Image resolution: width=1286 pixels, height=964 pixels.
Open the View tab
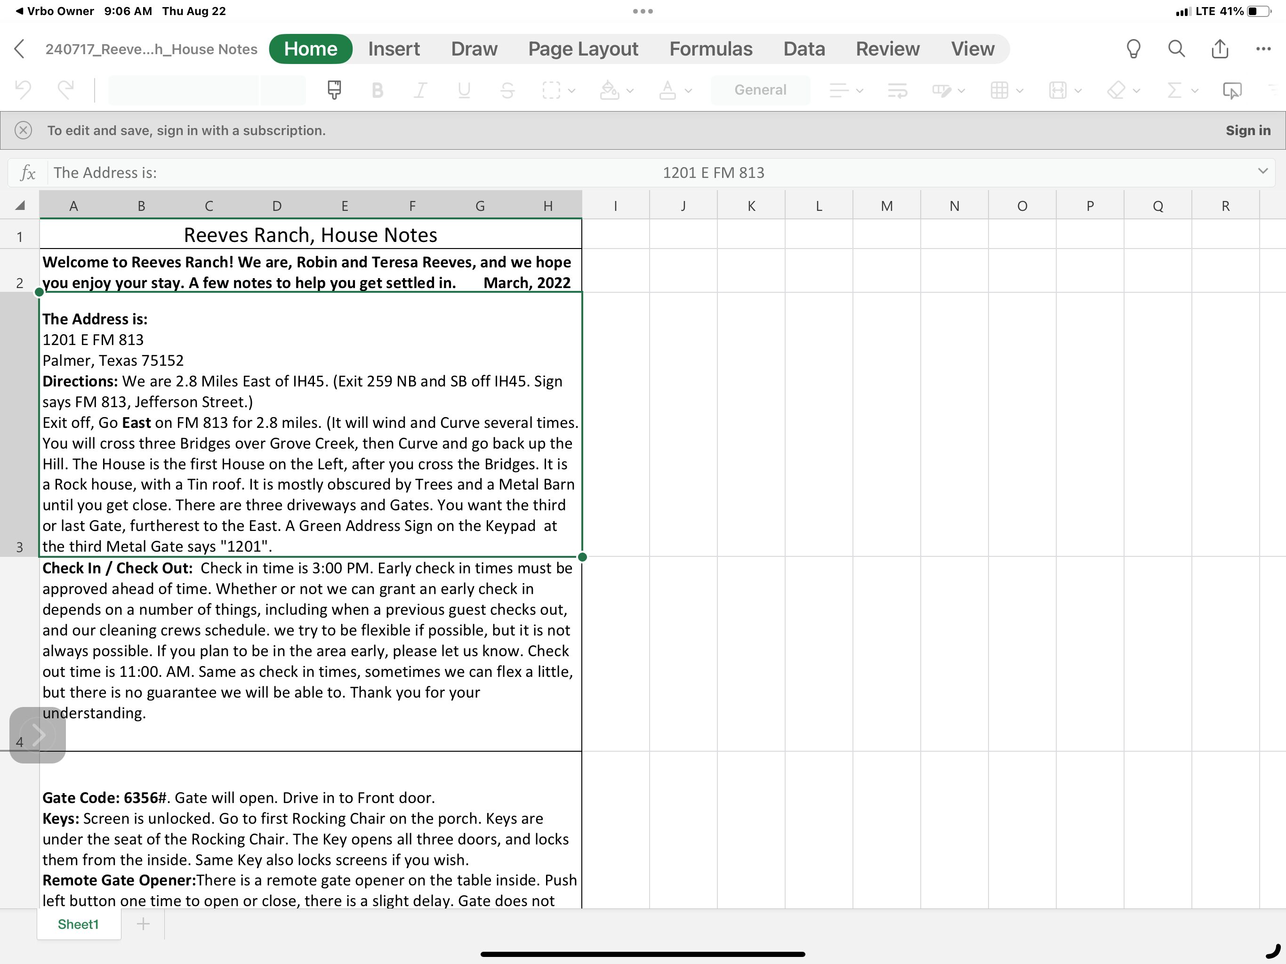[973, 49]
